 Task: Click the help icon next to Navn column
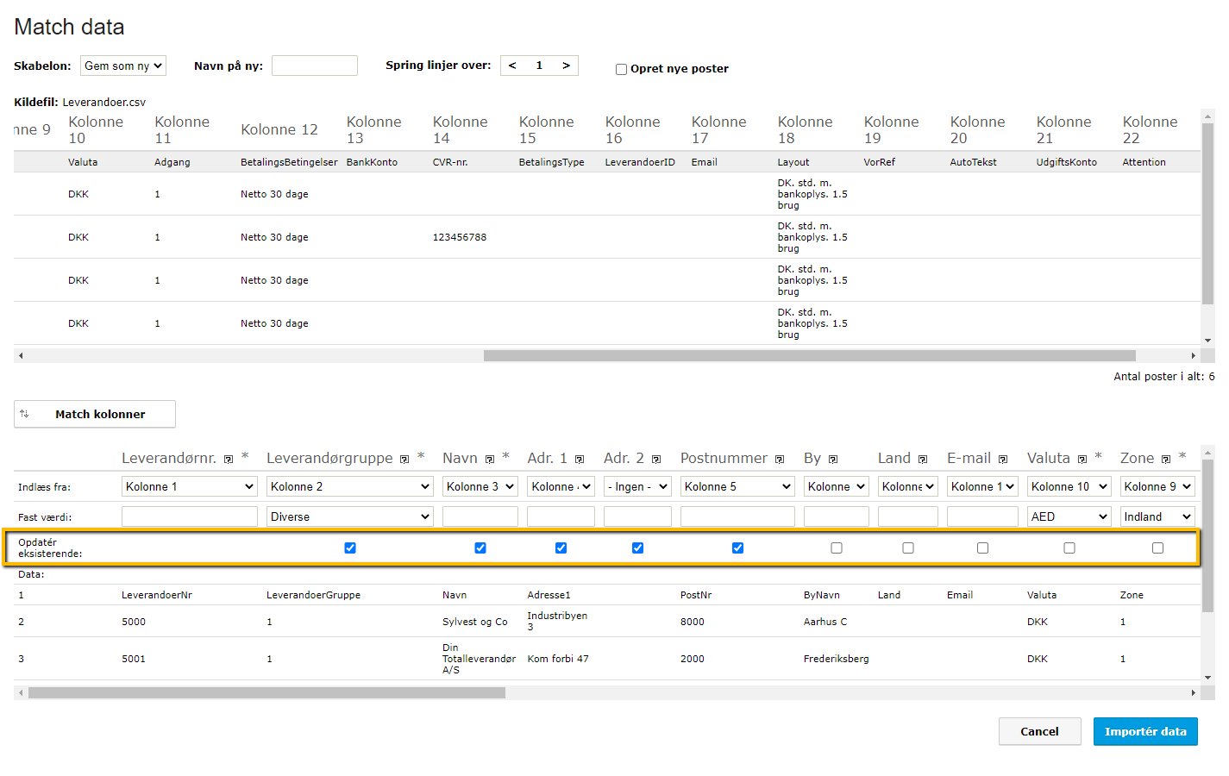click(489, 458)
